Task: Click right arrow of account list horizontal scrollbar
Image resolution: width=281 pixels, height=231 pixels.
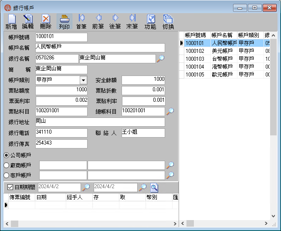Action: pos(266,223)
